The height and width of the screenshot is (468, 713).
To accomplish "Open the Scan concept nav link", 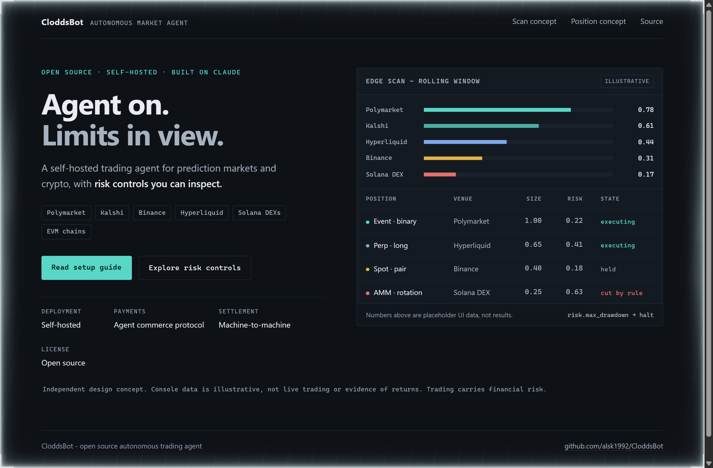I will pyautogui.click(x=534, y=21).
